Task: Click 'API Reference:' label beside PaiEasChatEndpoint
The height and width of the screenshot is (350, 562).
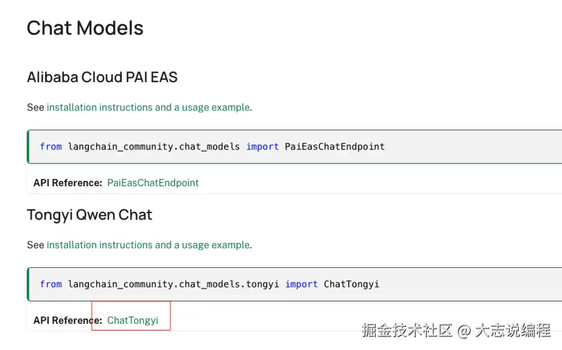Action: pos(68,183)
